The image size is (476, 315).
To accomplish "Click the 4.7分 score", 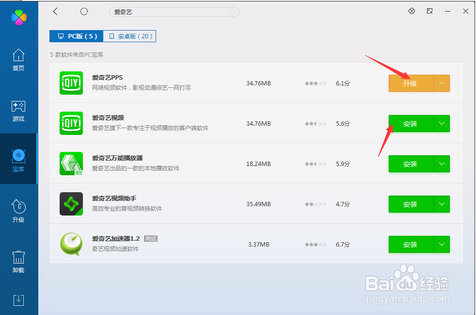I will (x=343, y=204).
